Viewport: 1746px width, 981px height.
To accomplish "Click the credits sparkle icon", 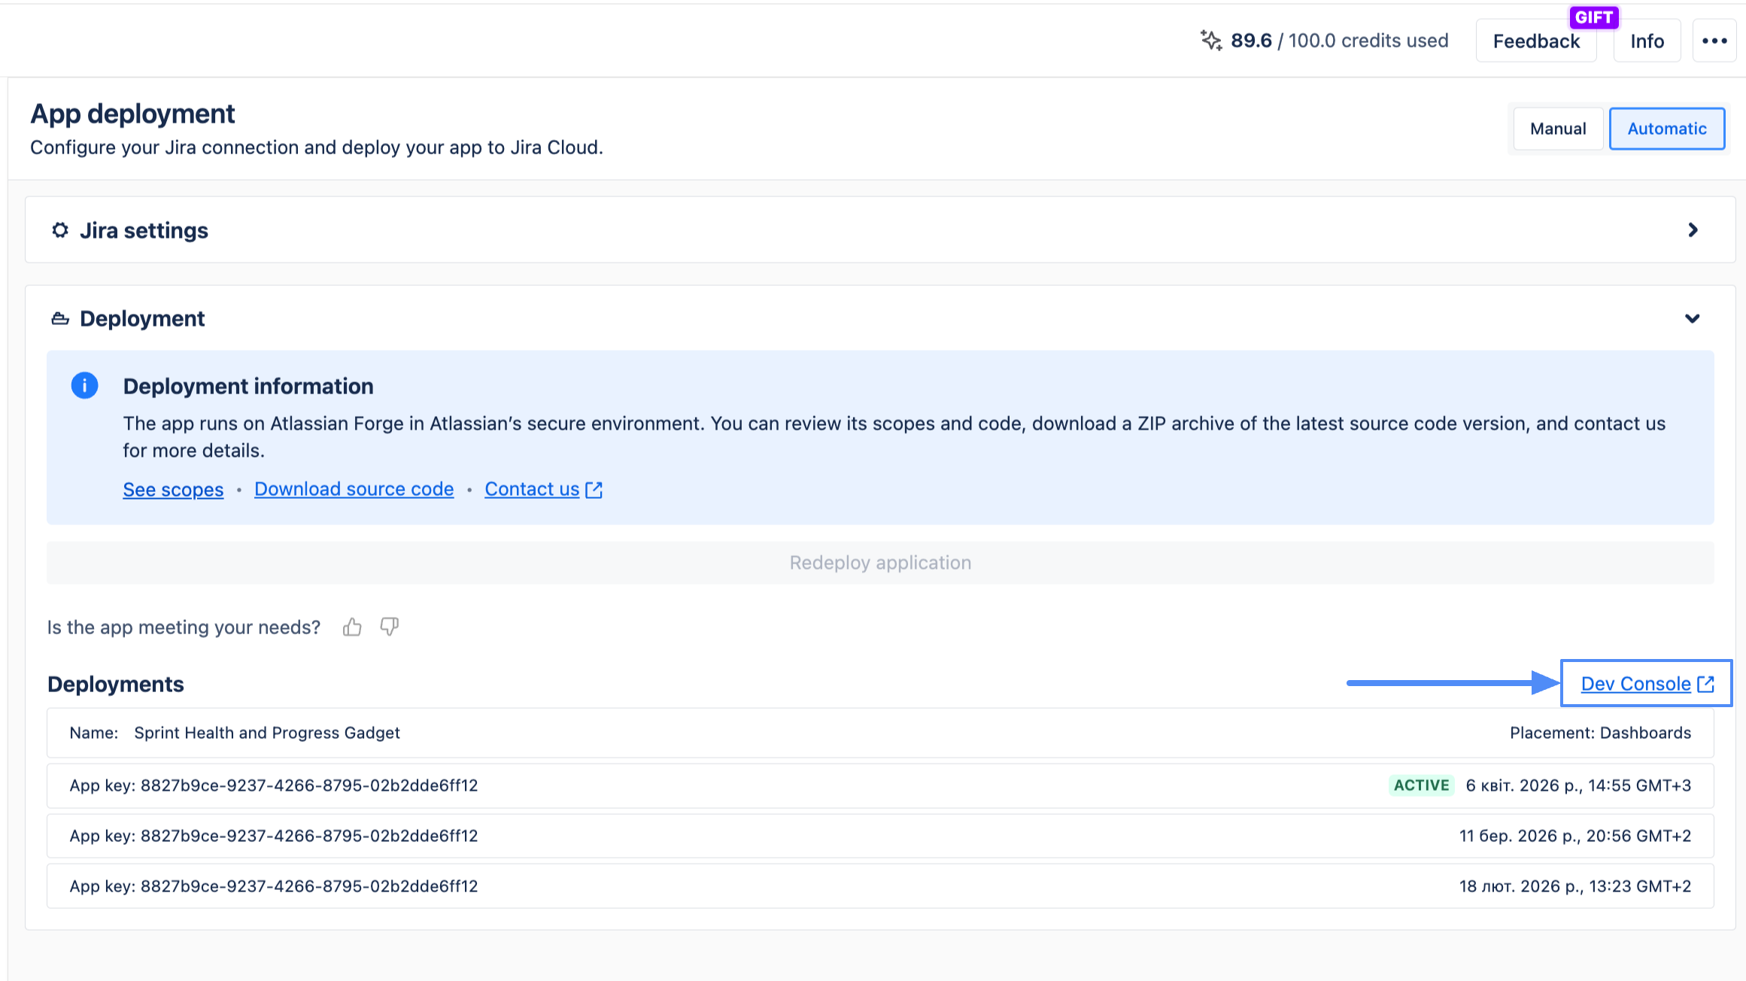I will (1210, 41).
